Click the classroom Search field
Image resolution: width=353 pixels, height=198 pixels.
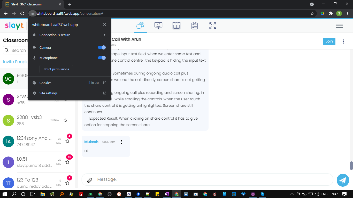click(x=16, y=50)
